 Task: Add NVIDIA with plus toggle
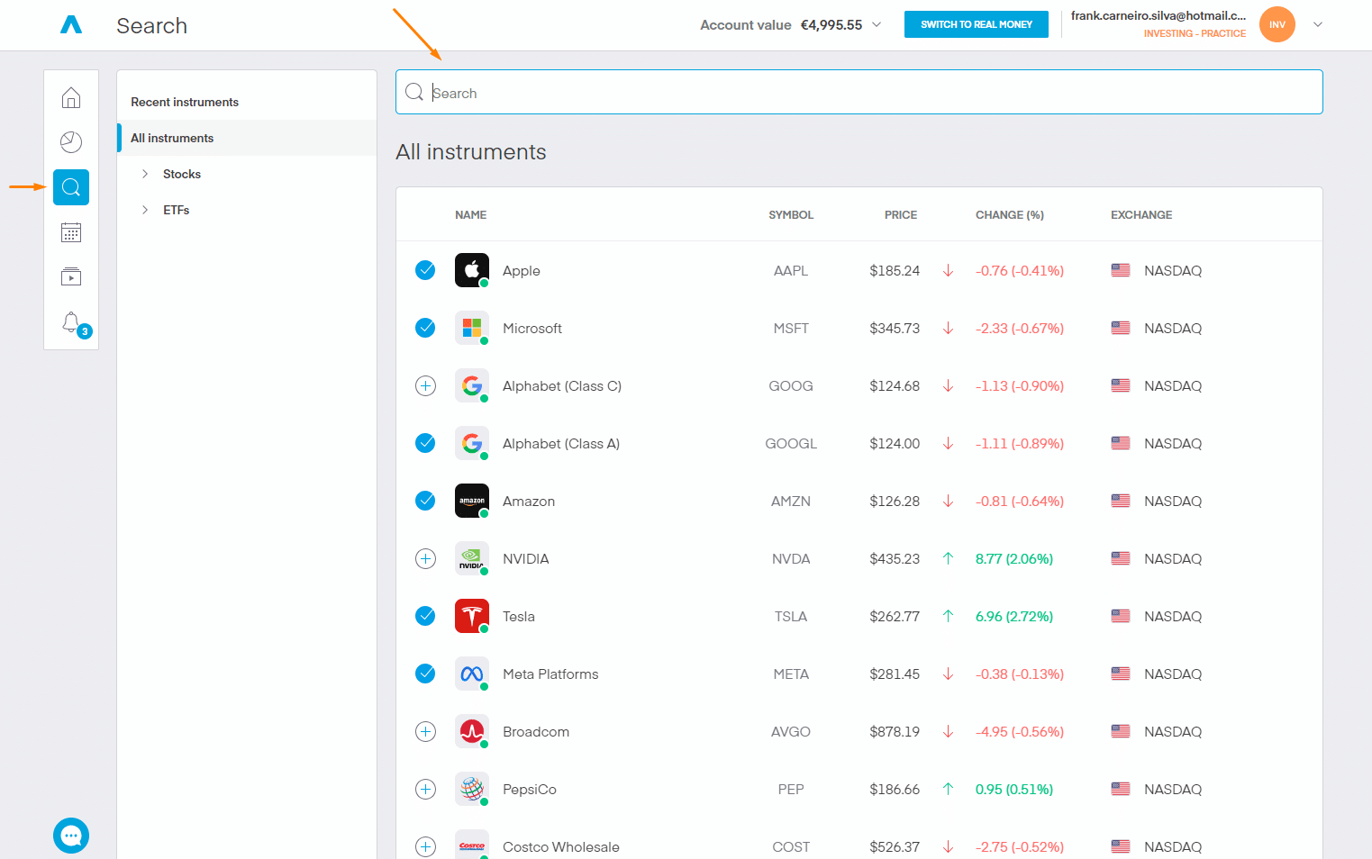tap(425, 558)
